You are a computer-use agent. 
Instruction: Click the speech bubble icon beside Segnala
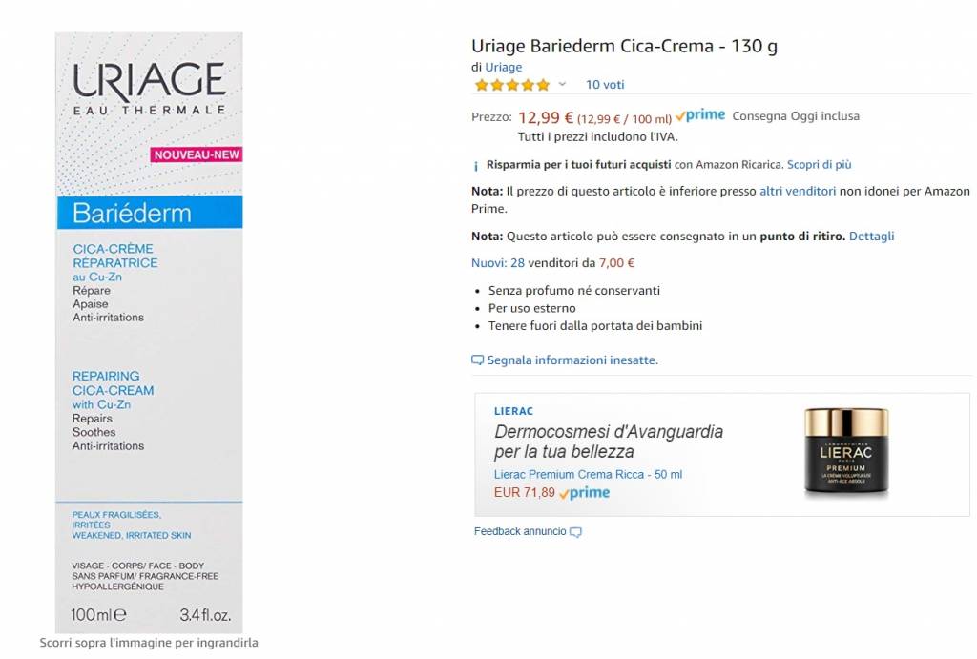pos(478,360)
